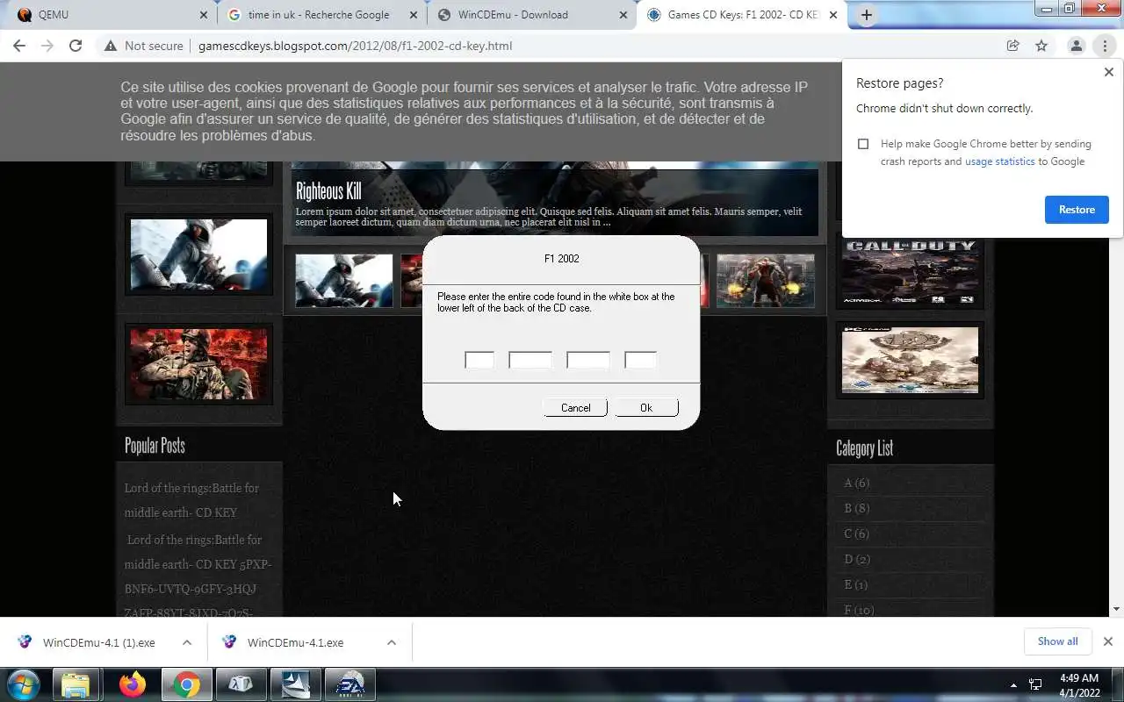Close the QEMU tab
The width and height of the screenshot is (1124, 702).
coord(204,15)
